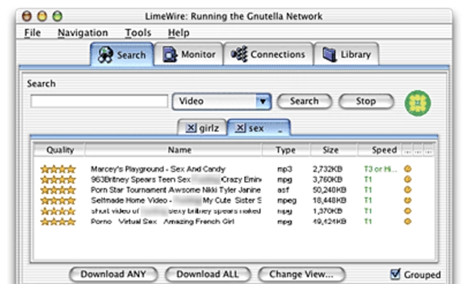Switch to the Library tab
This screenshot has height=284, width=468.
[x=346, y=54]
